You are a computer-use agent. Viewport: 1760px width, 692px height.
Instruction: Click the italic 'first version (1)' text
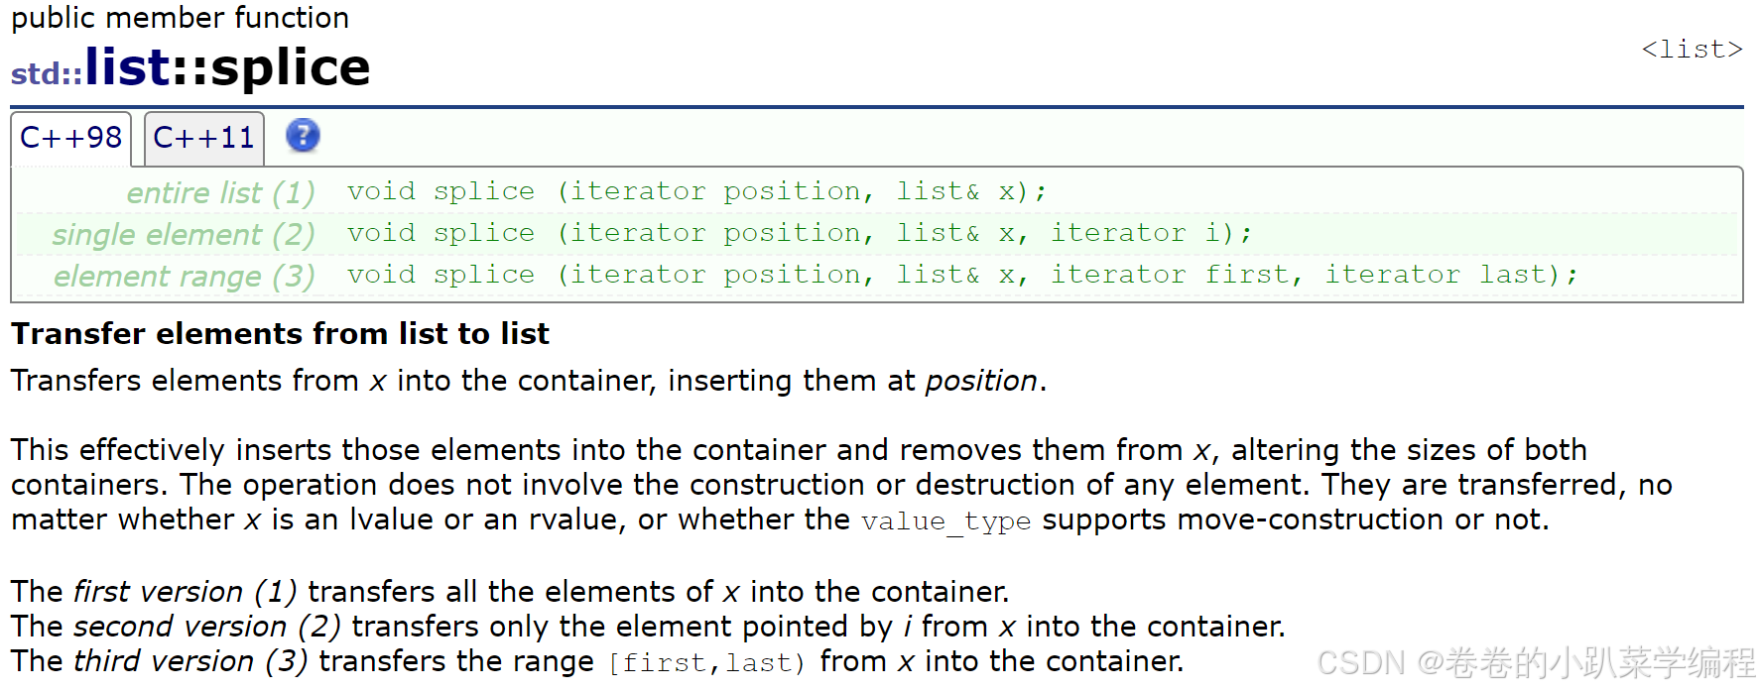coord(186,592)
